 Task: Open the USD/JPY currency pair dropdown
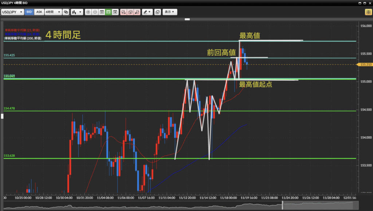12,12
